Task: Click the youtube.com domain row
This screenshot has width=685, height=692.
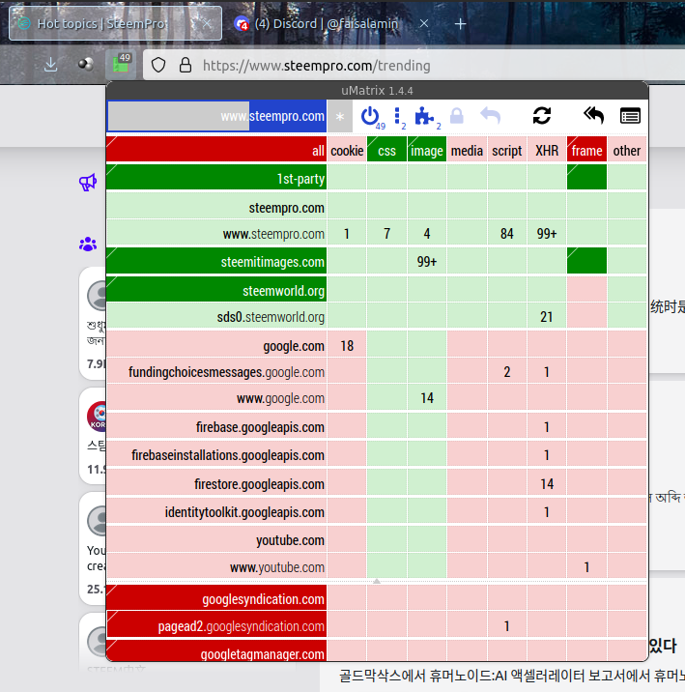Action: tap(216, 539)
